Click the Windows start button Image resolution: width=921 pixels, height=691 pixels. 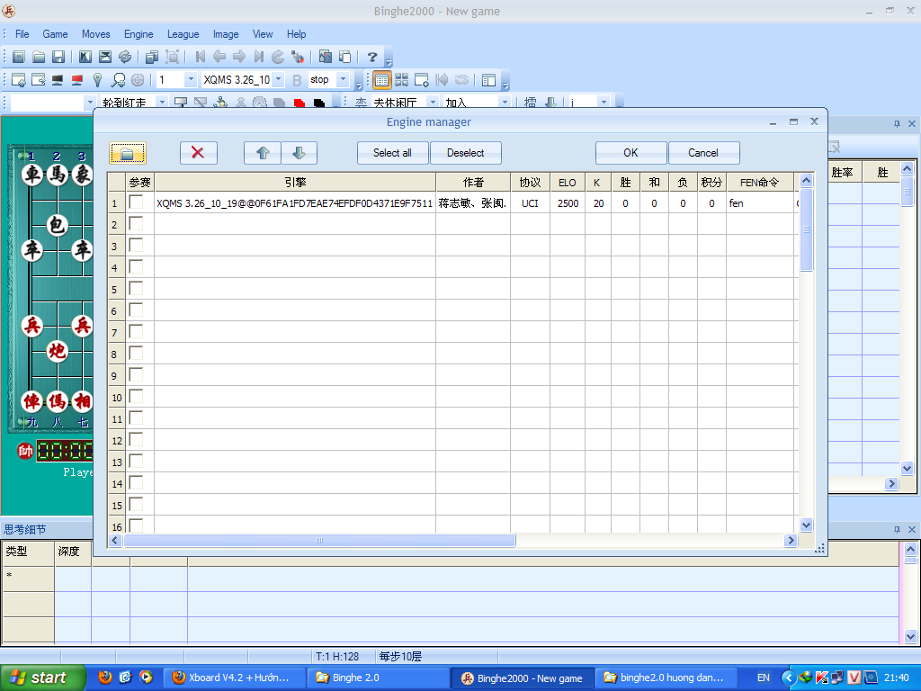point(43,678)
